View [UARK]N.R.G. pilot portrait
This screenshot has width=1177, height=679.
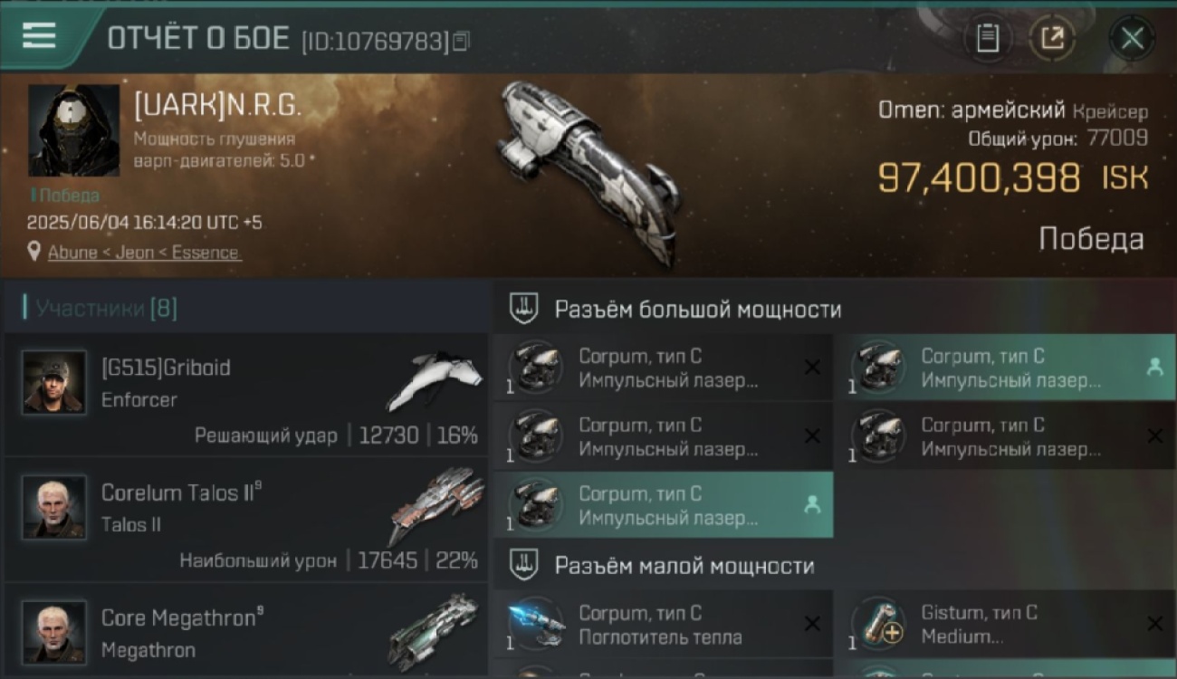pyautogui.click(x=73, y=131)
